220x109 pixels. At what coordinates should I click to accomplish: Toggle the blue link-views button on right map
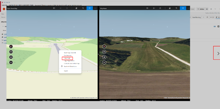183,8
